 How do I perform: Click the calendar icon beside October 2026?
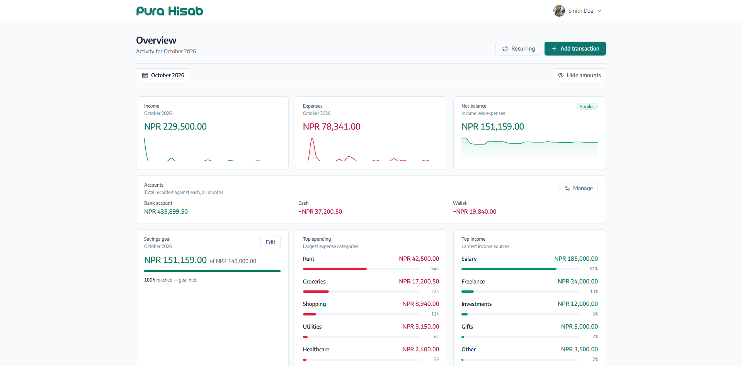(x=145, y=75)
